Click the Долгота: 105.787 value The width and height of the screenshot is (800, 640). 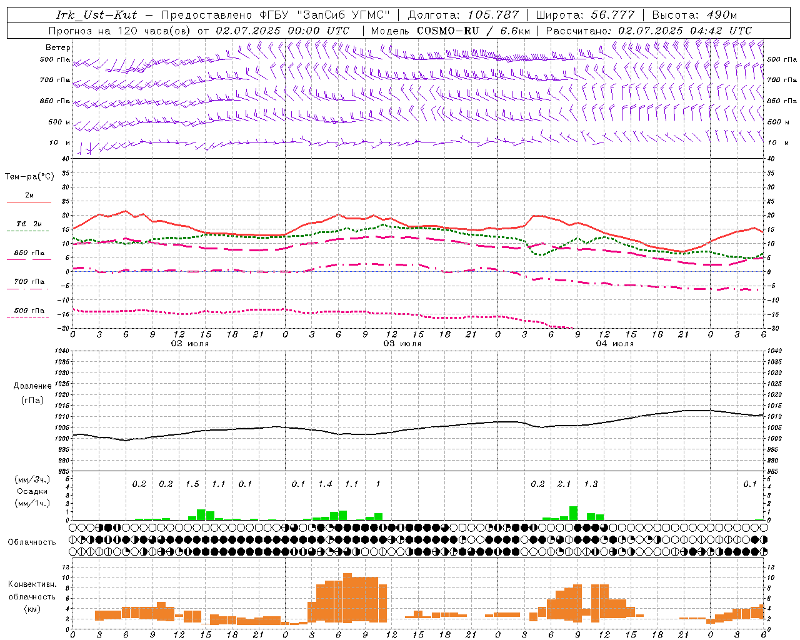pos(463,15)
